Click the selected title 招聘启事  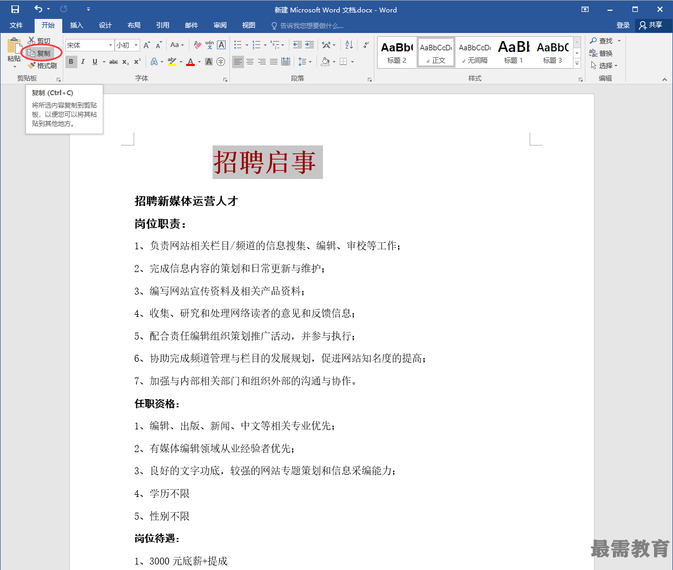click(x=265, y=162)
